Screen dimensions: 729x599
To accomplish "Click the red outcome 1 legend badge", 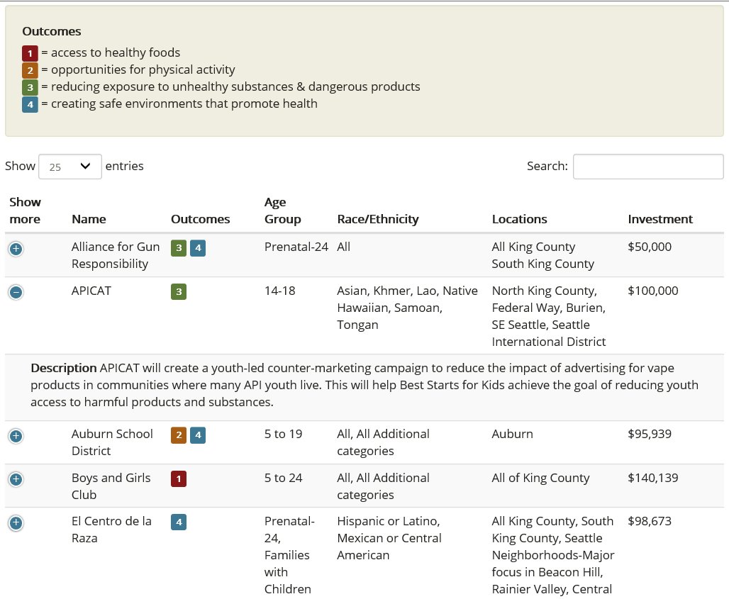I will [30, 53].
